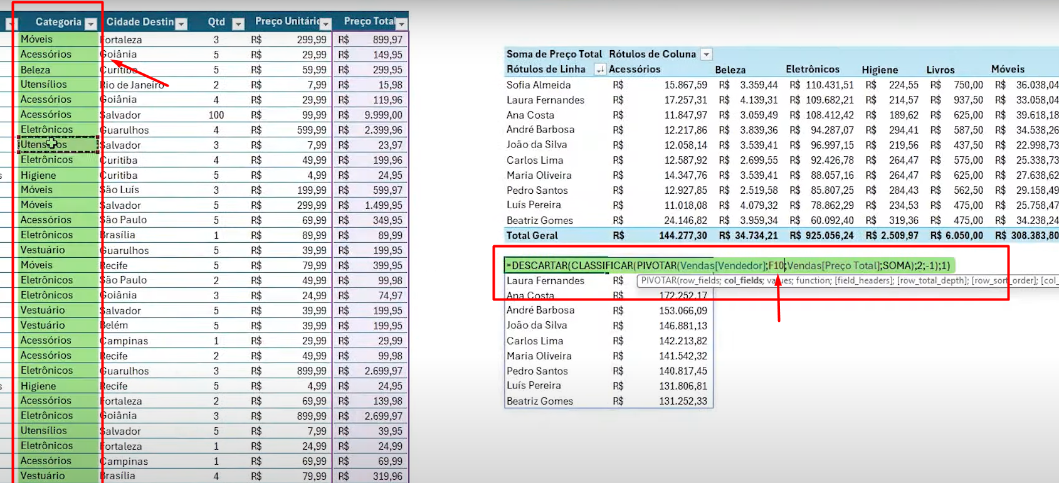This screenshot has width=1059, height=483.
Task: Select Sofia Almeida row label in pivot table
Action: 539,85
